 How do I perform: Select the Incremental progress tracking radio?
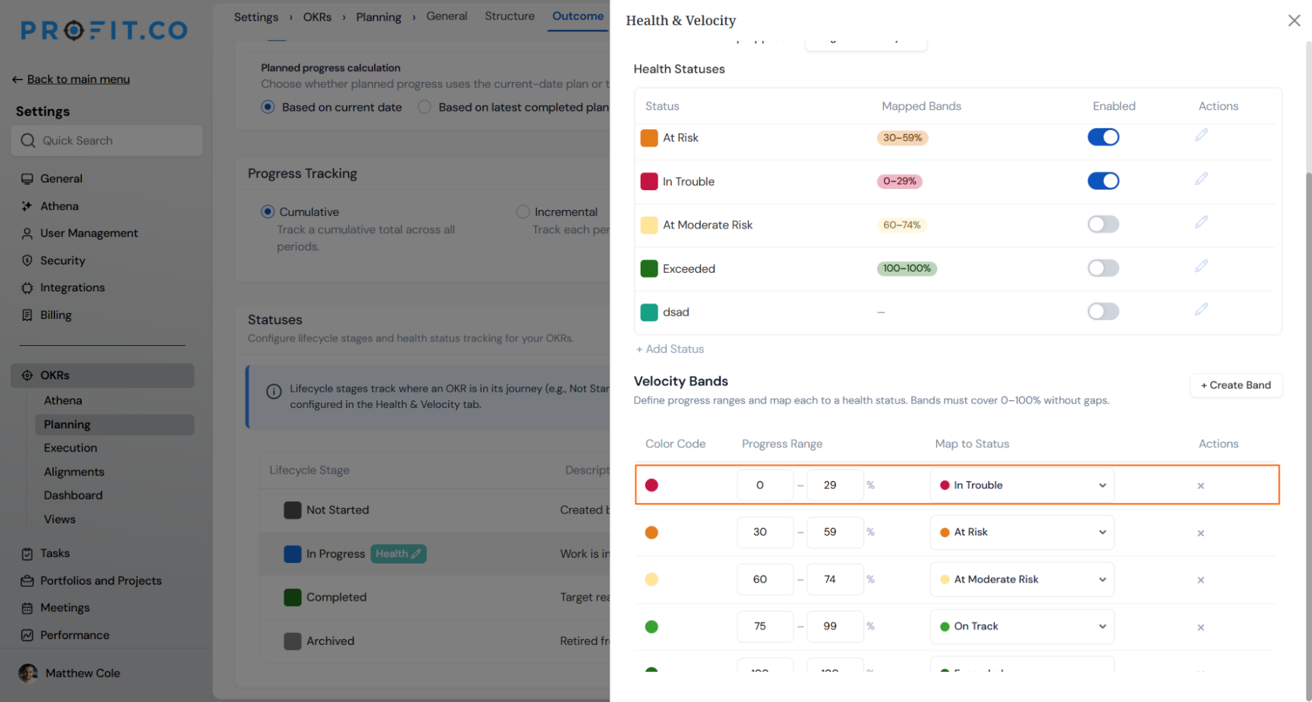(x=522, y=211)
